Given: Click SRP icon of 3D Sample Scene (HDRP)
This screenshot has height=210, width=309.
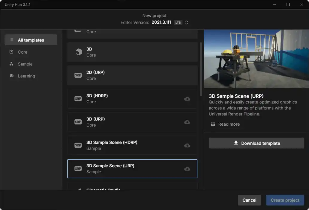Looking at the screenshot, I should pyautogui.click(x=78, y=145).
